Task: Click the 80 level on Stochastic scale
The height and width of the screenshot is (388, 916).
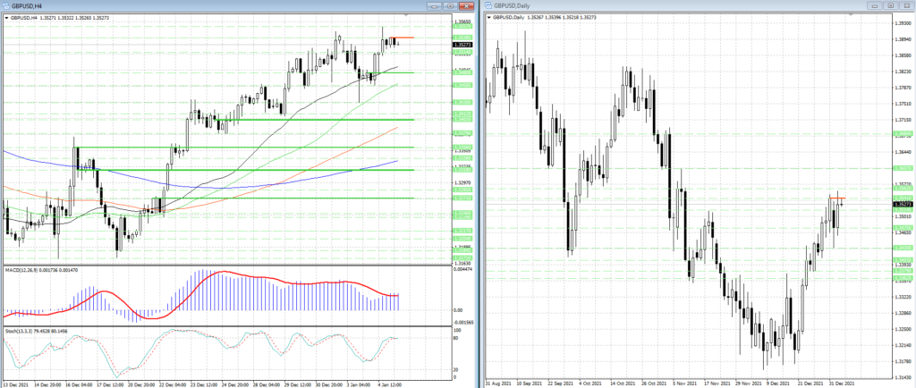Action: [x=456, y=337]
